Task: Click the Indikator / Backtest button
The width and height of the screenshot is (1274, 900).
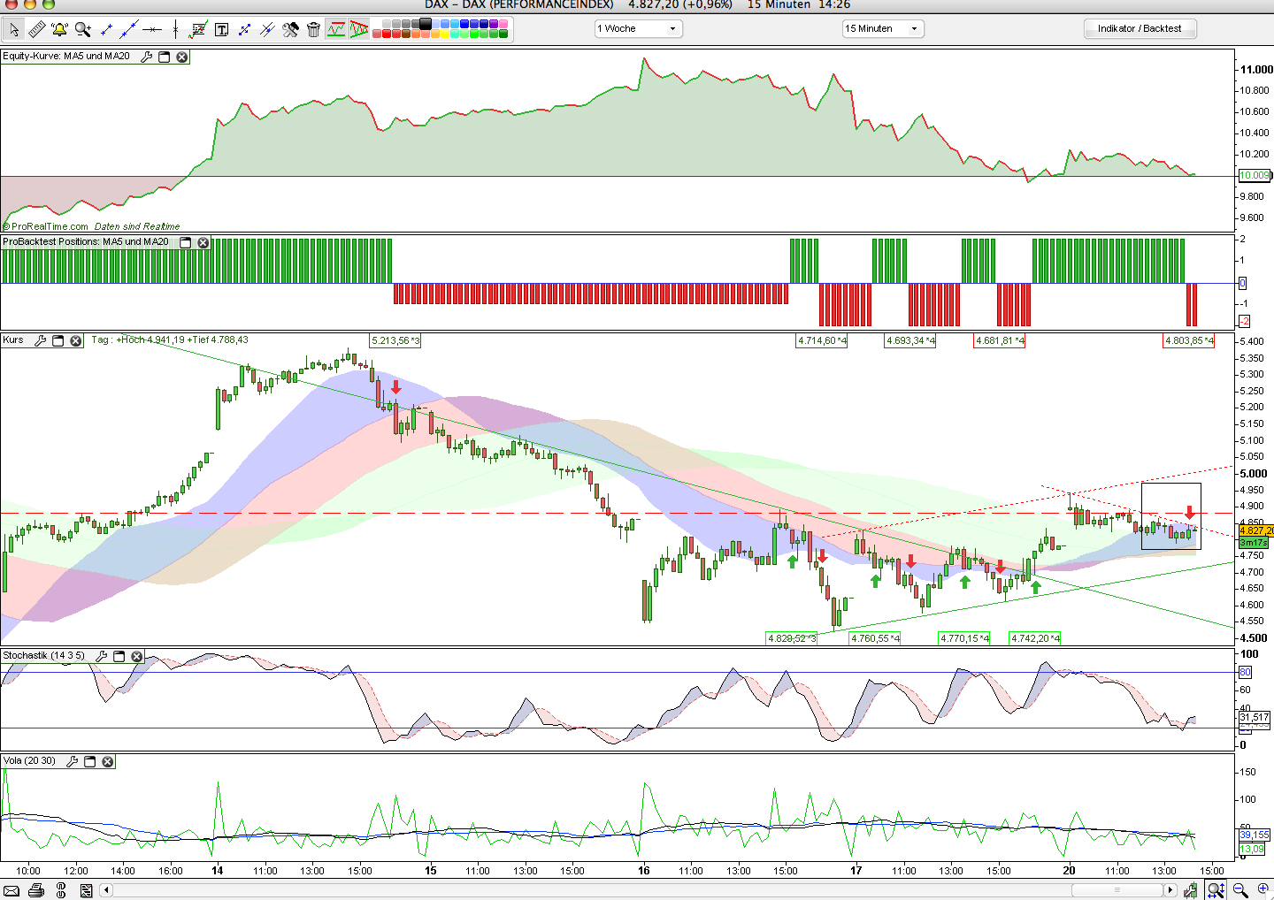Action: click(x=1140, y=28)
